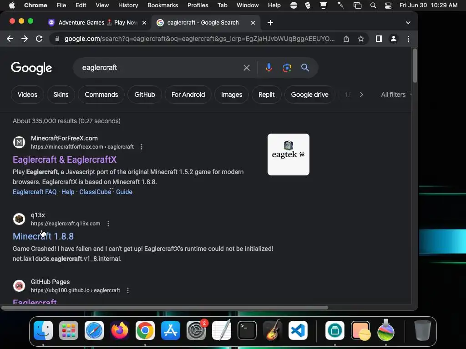
Task: Select the Replit filter chip
Action: coord(266,95)
